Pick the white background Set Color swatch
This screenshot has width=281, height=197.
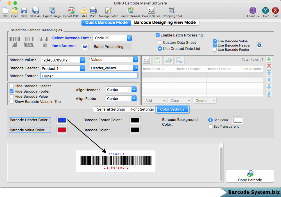pyautogui.click(x=238, y=120)
